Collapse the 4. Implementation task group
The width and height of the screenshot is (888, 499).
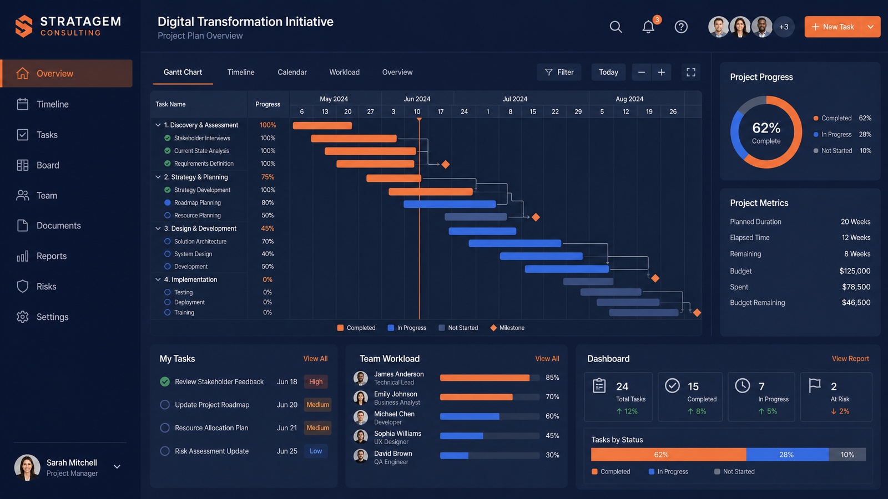coord(158,279)
